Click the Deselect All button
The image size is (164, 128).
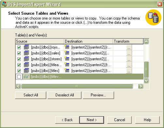tap(65, 95)
